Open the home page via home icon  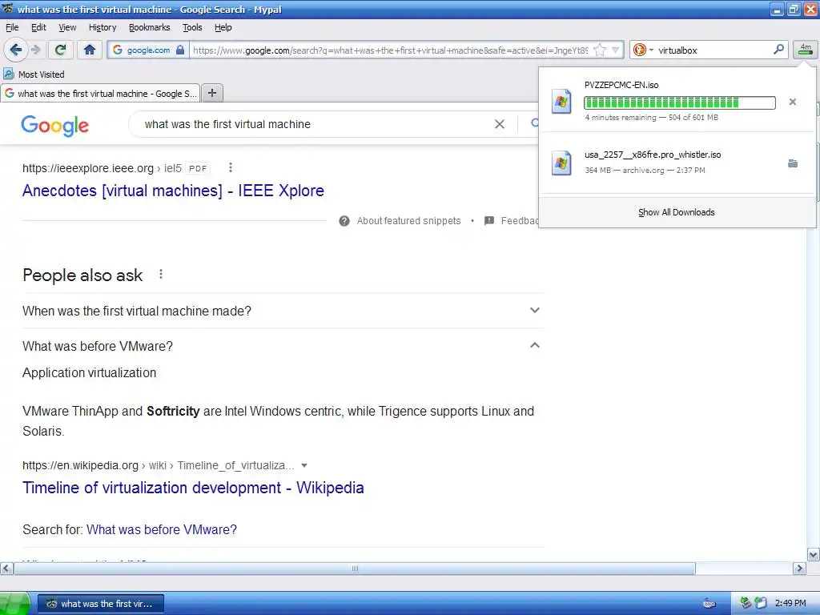(x=90, y=50)
